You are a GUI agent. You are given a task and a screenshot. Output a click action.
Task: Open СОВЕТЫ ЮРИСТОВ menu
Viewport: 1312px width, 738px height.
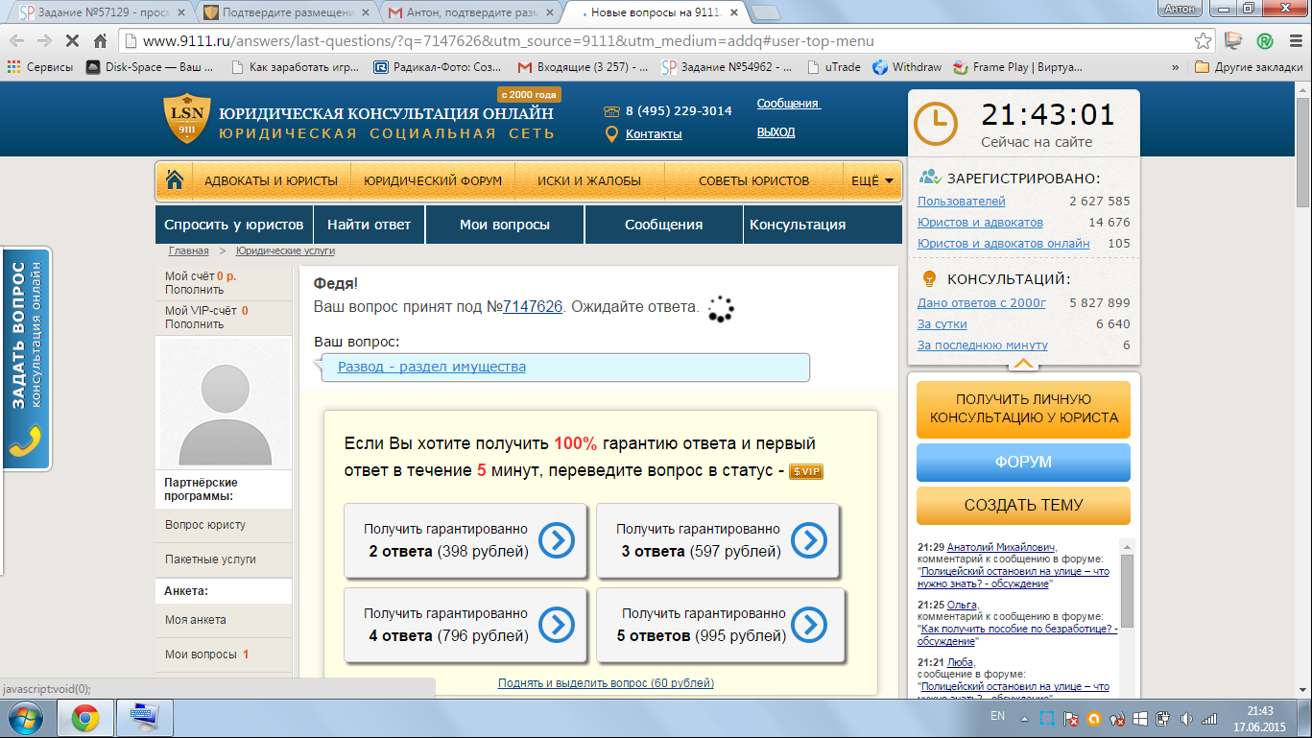[753, 180]
